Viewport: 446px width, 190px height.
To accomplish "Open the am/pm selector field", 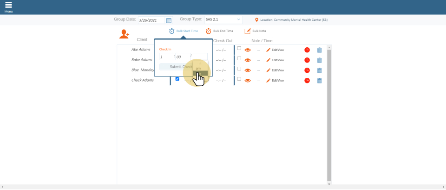I will [x=200, y=57].
